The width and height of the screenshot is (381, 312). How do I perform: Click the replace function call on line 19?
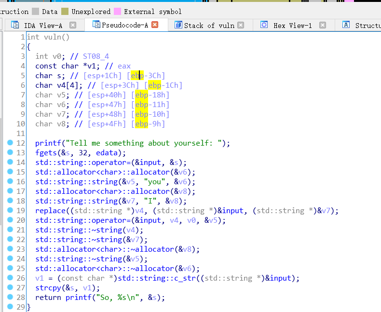click(x=50, y=211)
